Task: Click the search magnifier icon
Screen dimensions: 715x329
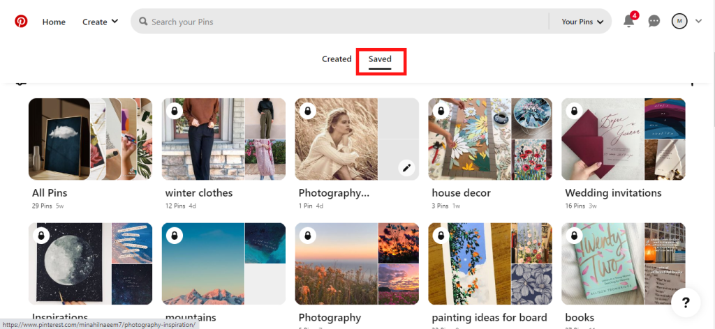Action: click(143, 22)
